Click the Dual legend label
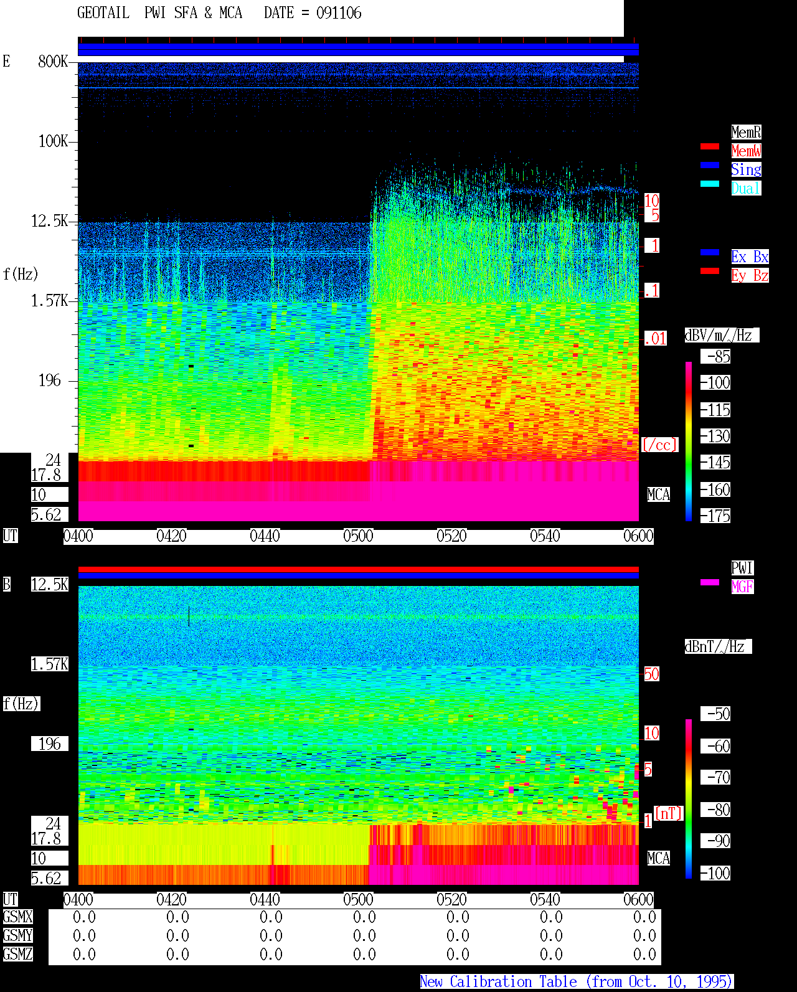The width and height of the screenshot is (797, 992). tap(746, 188)
